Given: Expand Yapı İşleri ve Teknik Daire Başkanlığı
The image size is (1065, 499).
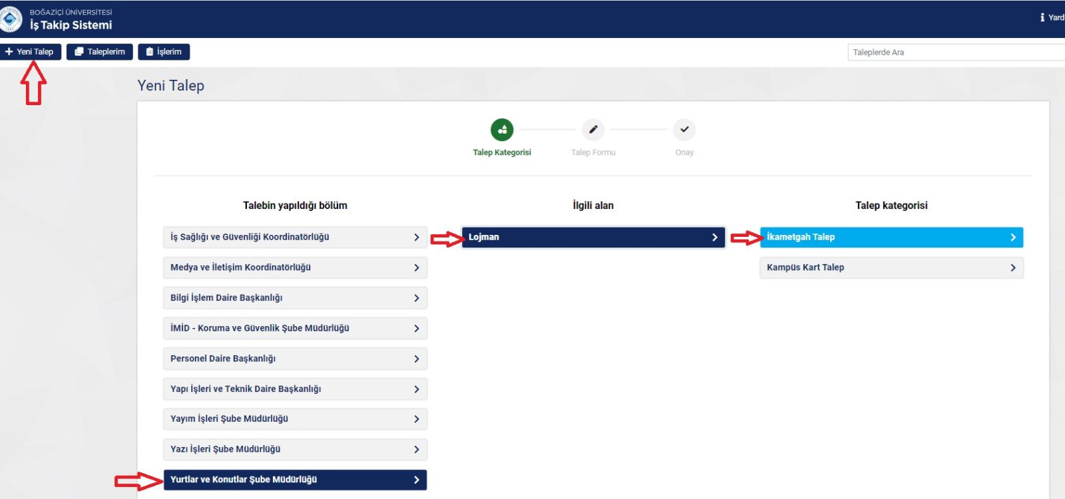Looking at the screenshot, I should 295,389.
